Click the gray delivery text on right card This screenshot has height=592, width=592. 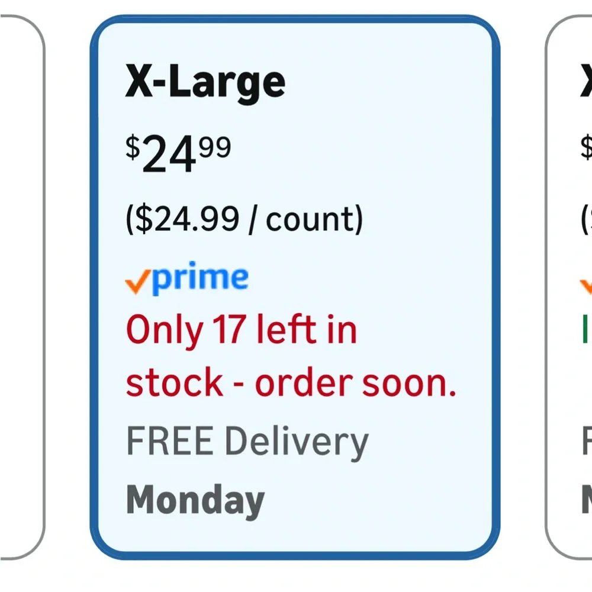pos(587,440)
